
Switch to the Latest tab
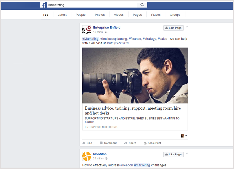tap(62, 15)
